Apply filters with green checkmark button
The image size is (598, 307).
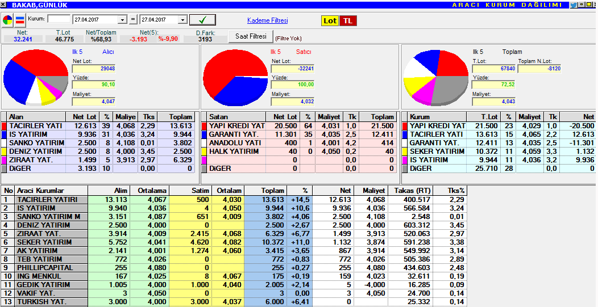pos(202,20)
